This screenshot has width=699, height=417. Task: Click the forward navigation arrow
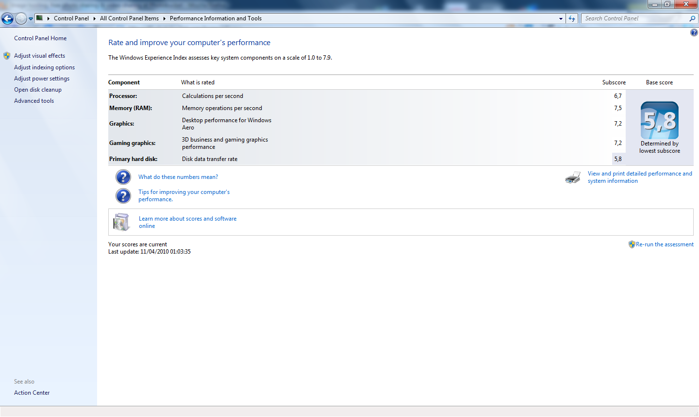20,18
